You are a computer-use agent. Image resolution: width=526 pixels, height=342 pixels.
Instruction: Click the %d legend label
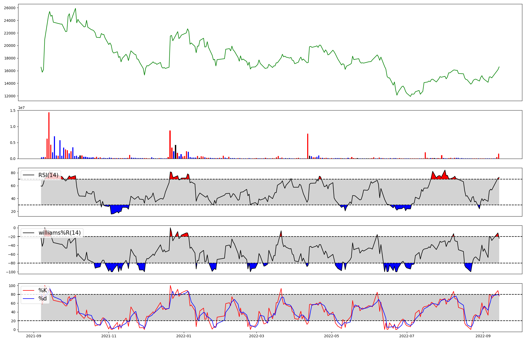point(43,299)
